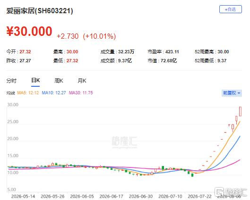250x200 pixels.
Task: Click the 2026-06-30 date axis label
Action: click(x=141, y=196)
